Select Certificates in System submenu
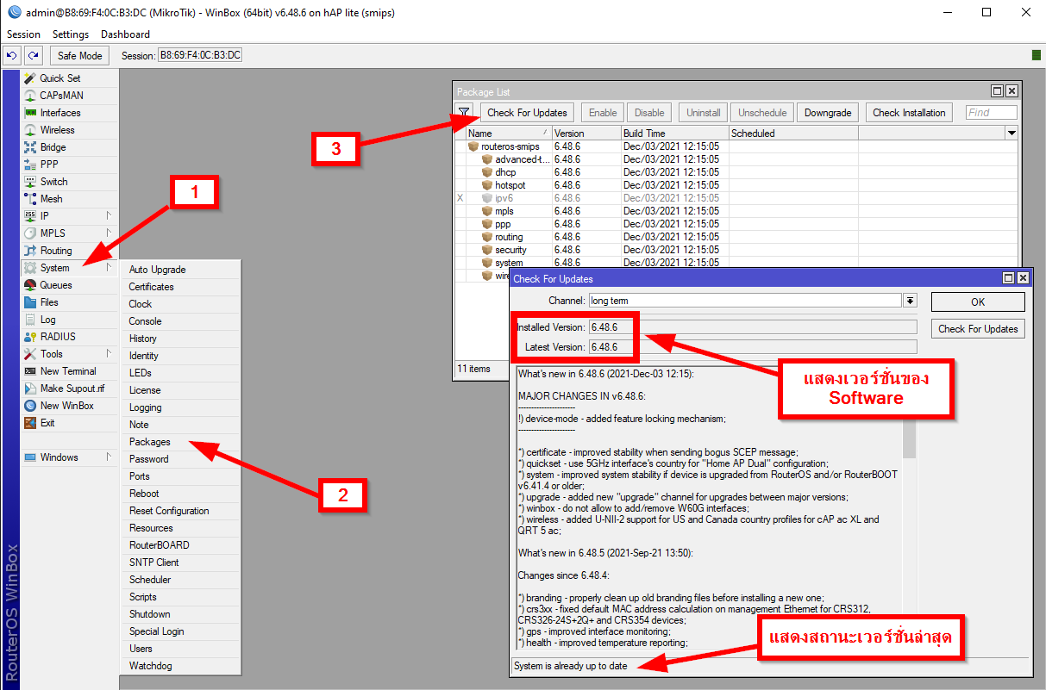 [x=180, y=287]
